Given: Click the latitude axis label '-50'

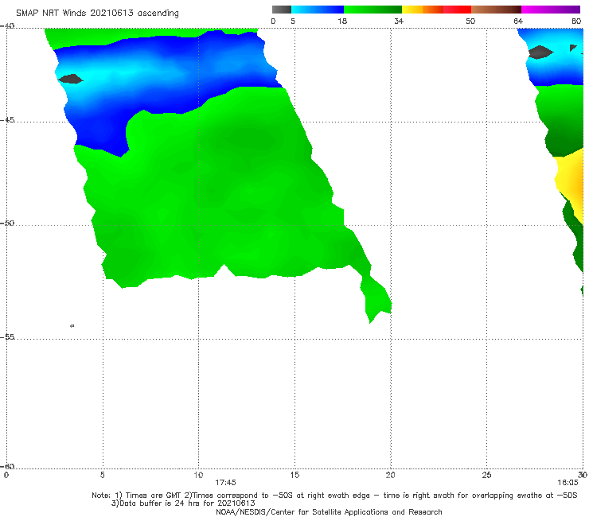Looking at the screenshot, I should click(x=7, y=223).
